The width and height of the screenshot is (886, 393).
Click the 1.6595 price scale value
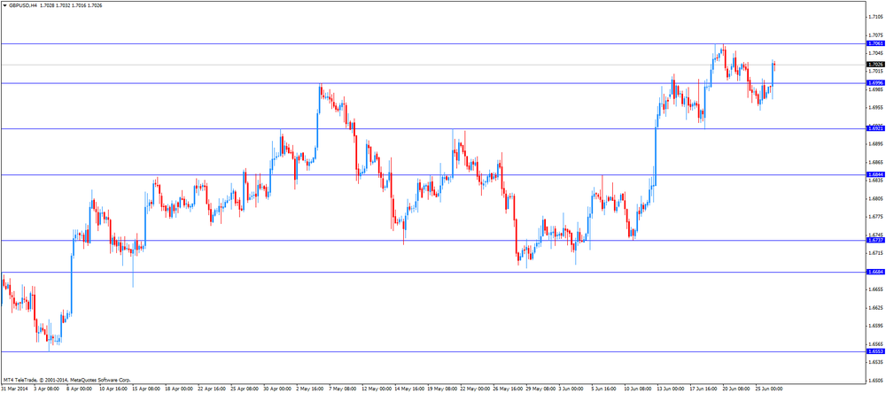(x=875, y=326)
